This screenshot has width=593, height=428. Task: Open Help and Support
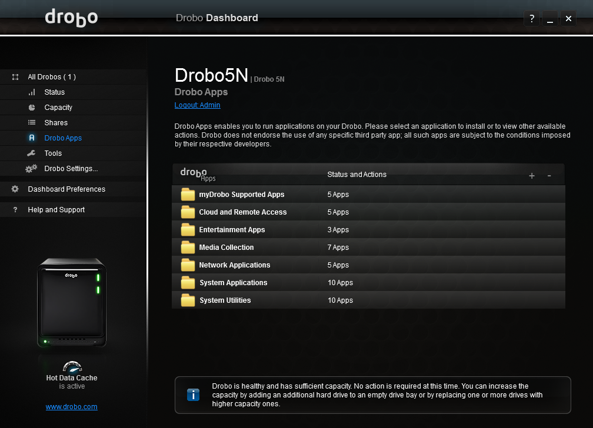pos(72,209)
